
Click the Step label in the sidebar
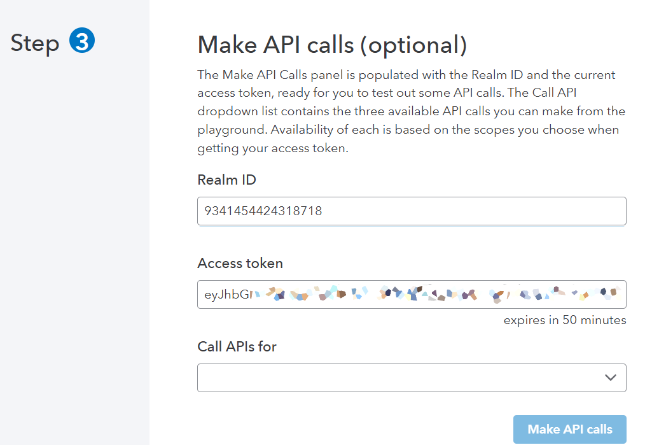point(35,43)
